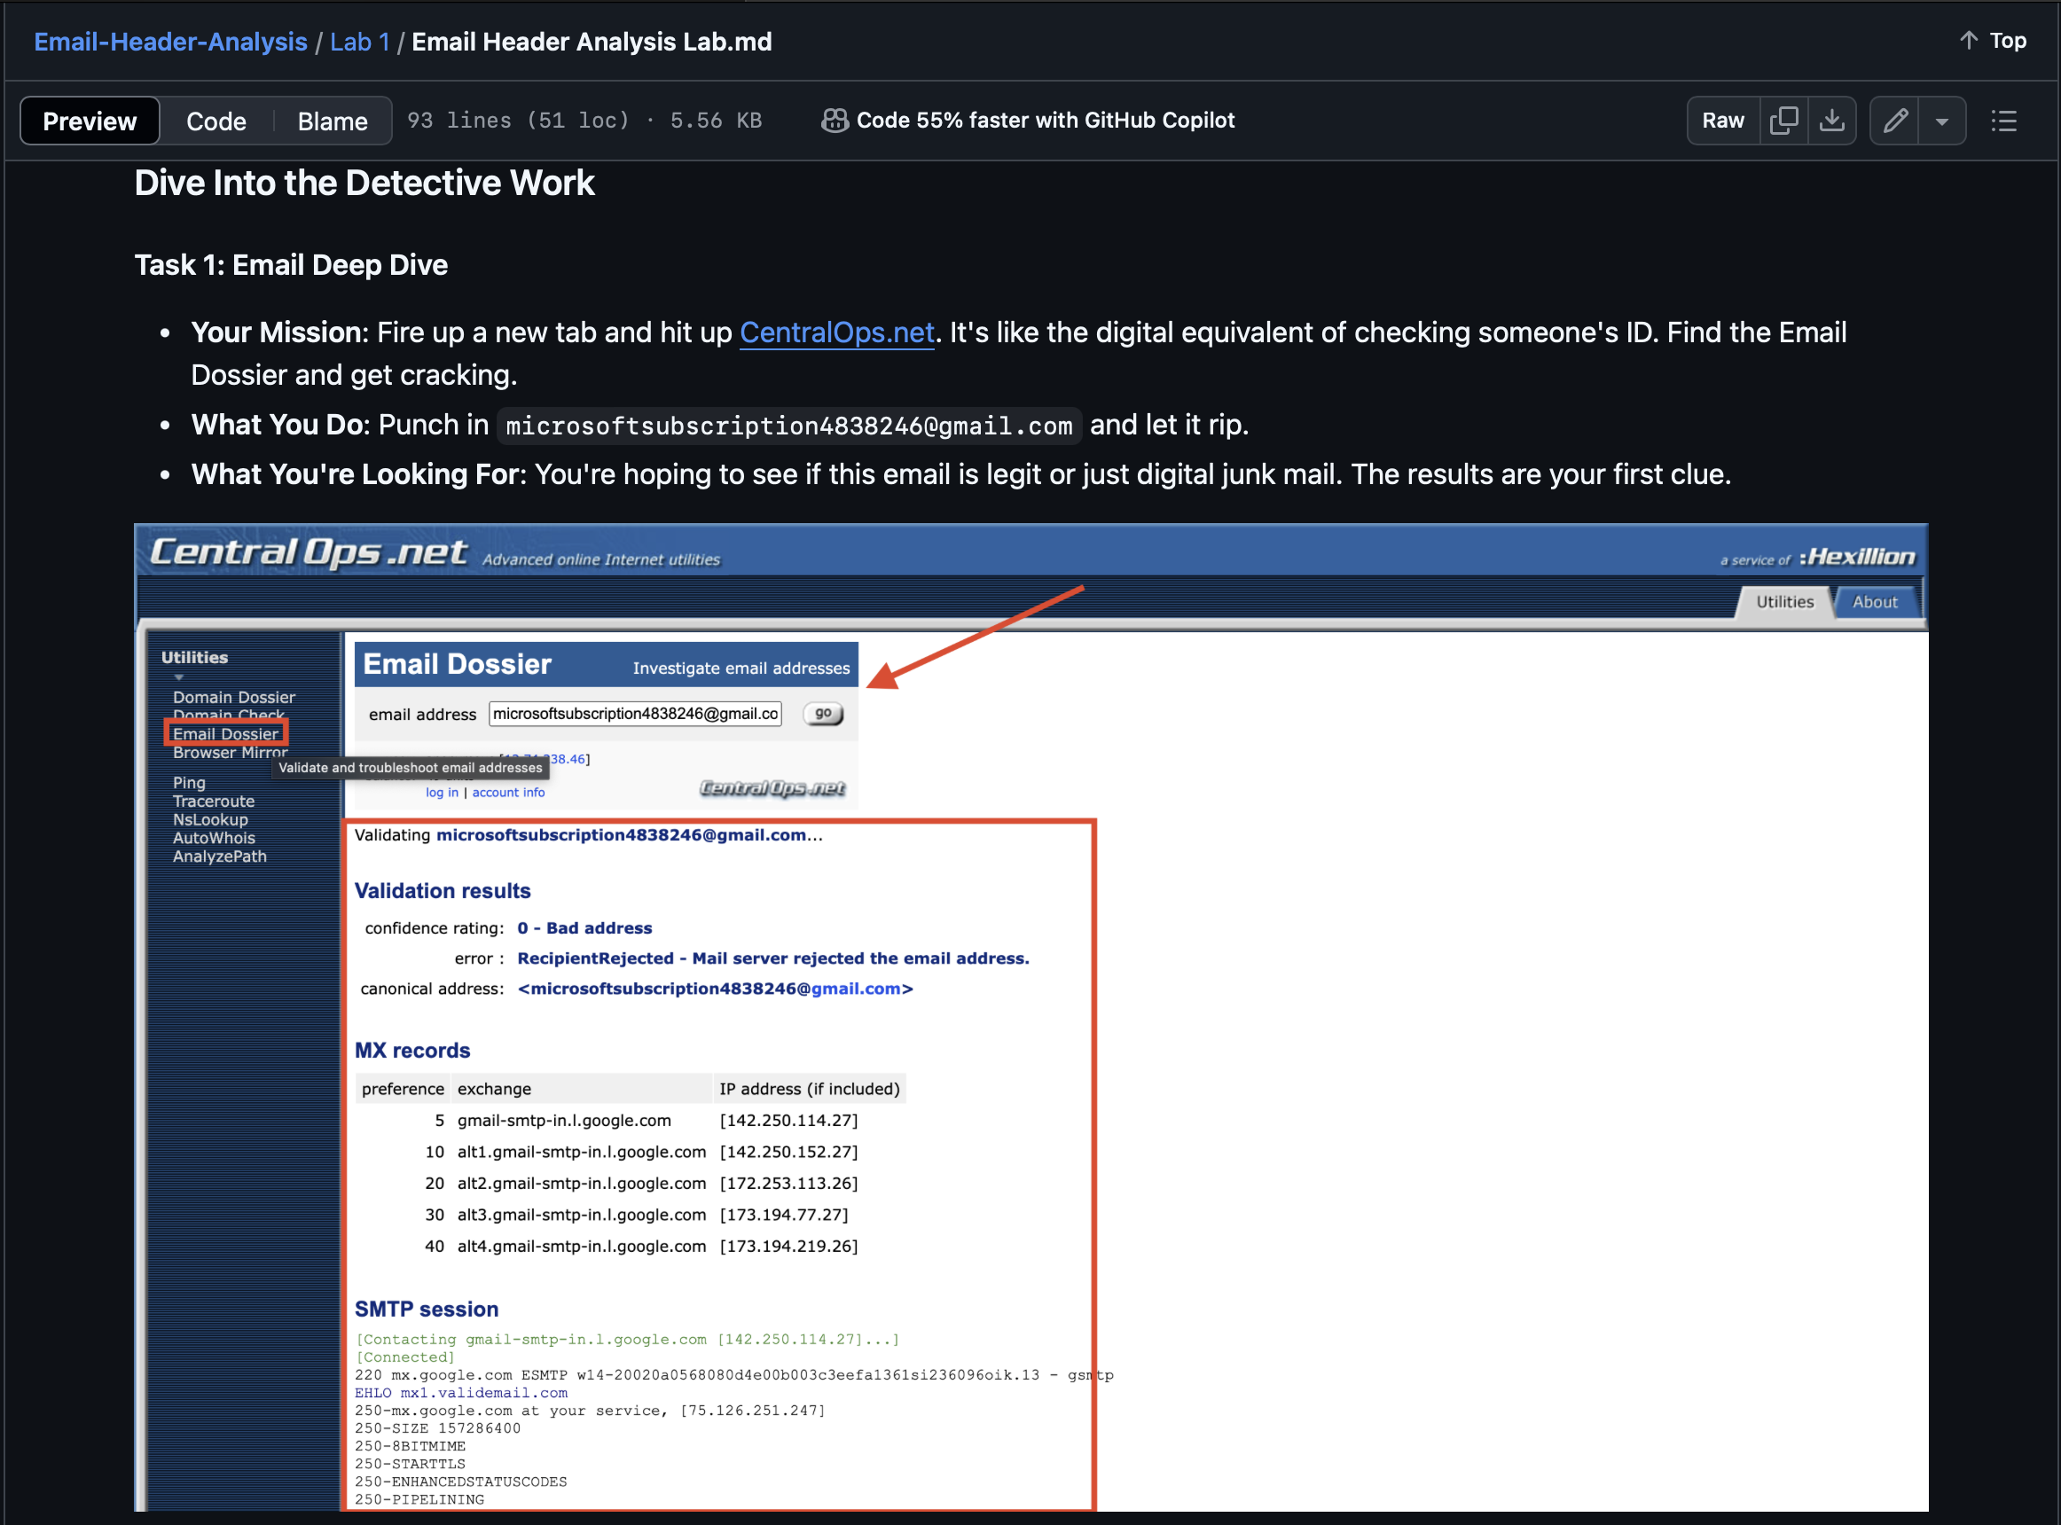The image size is (2061, 1525).
Task: Copy the raw file contents icon
Action: click(1785, 120)
